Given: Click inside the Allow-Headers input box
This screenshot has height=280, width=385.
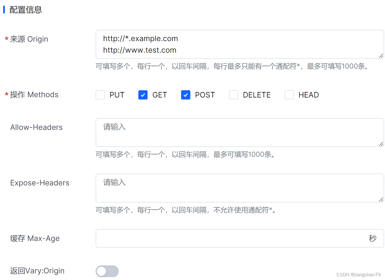Looking at the screenshot, I should [x=202, y=132].
